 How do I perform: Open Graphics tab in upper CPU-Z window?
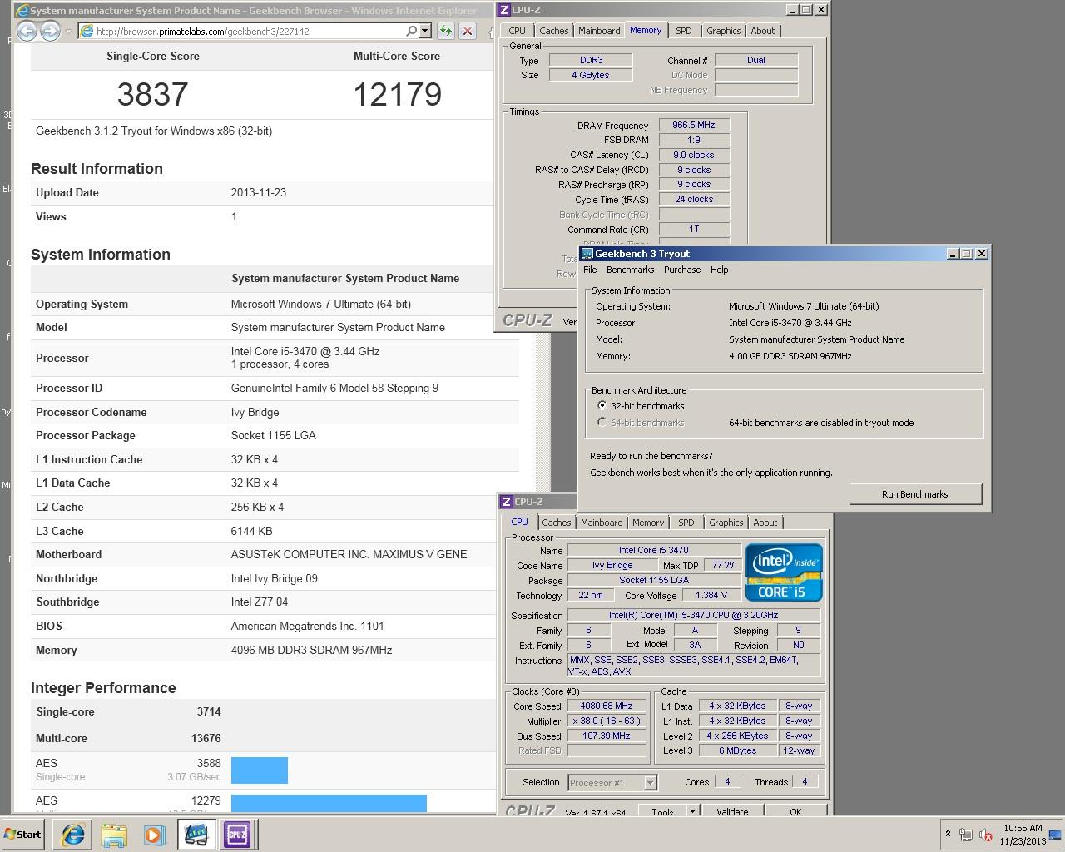tap(723, 31)
